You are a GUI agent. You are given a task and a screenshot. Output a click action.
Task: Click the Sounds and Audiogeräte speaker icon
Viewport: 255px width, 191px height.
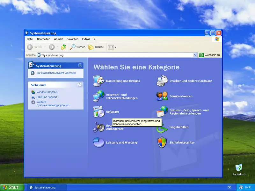[99, 127]
